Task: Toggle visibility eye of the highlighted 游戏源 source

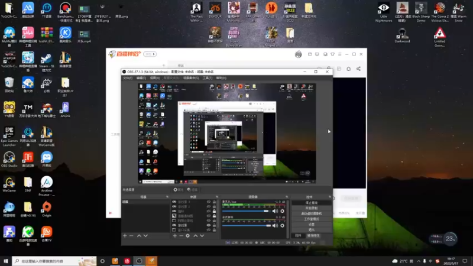Action: pyautogui.click(x=209, y=225)
